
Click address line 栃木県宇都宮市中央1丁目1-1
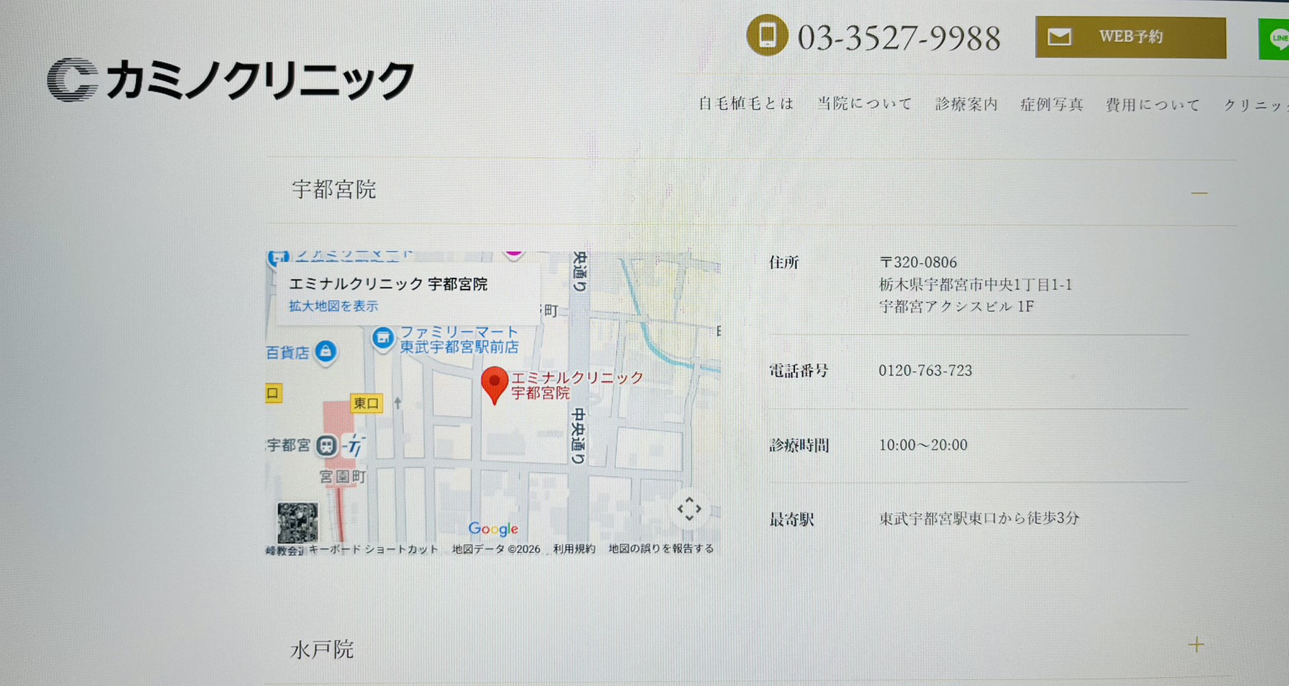click(976, 285)
